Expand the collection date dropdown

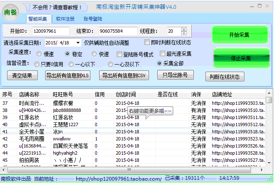click(x=78, y=43)
